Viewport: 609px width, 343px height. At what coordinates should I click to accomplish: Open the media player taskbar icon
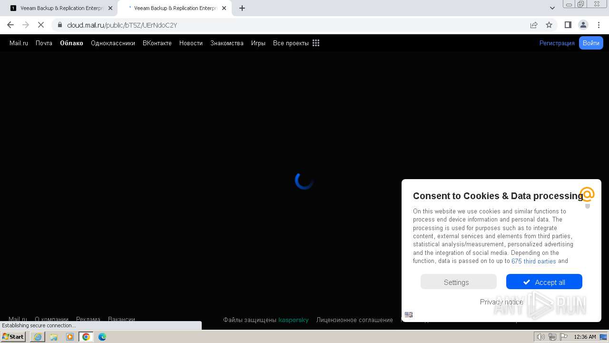(x=70, y=337)
